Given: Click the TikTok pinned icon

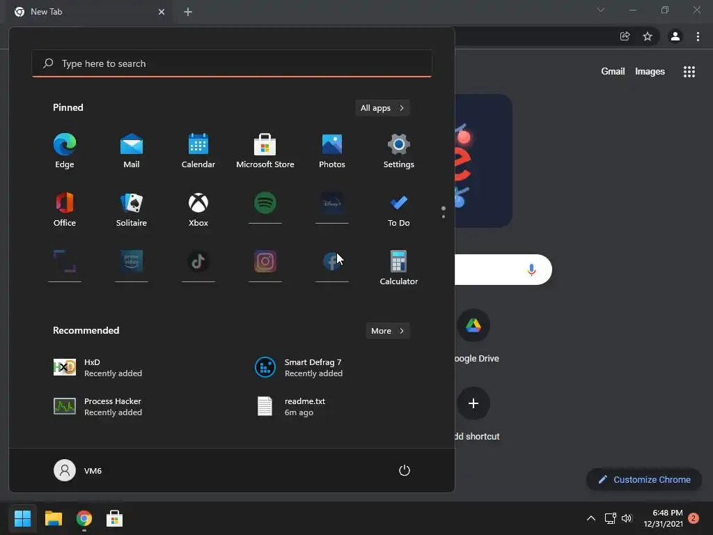Looking at the screenshot, I should click(x=198, y=262).
